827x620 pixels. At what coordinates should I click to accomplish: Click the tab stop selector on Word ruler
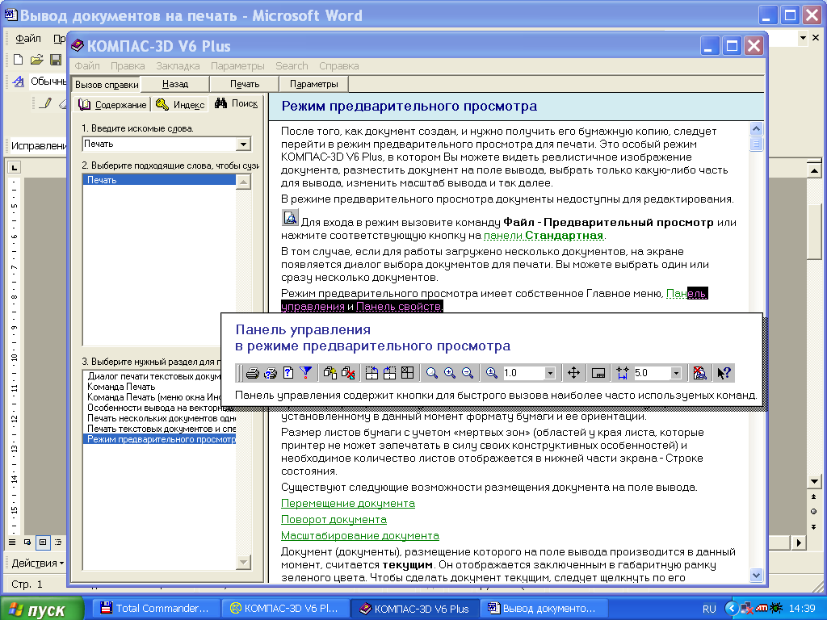(x=15, y=168)
